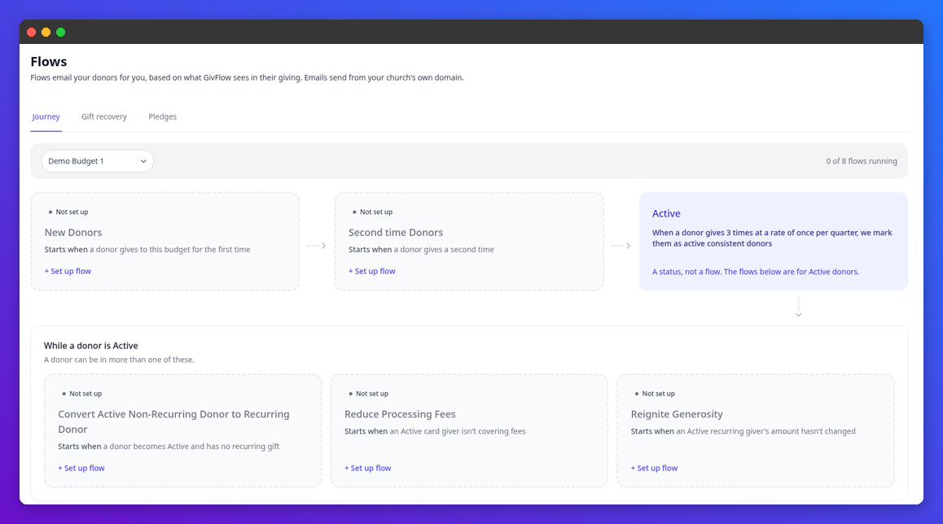Click the Reduce Processing Fees title
Viewport: 943px width, 524px height.
400,414
